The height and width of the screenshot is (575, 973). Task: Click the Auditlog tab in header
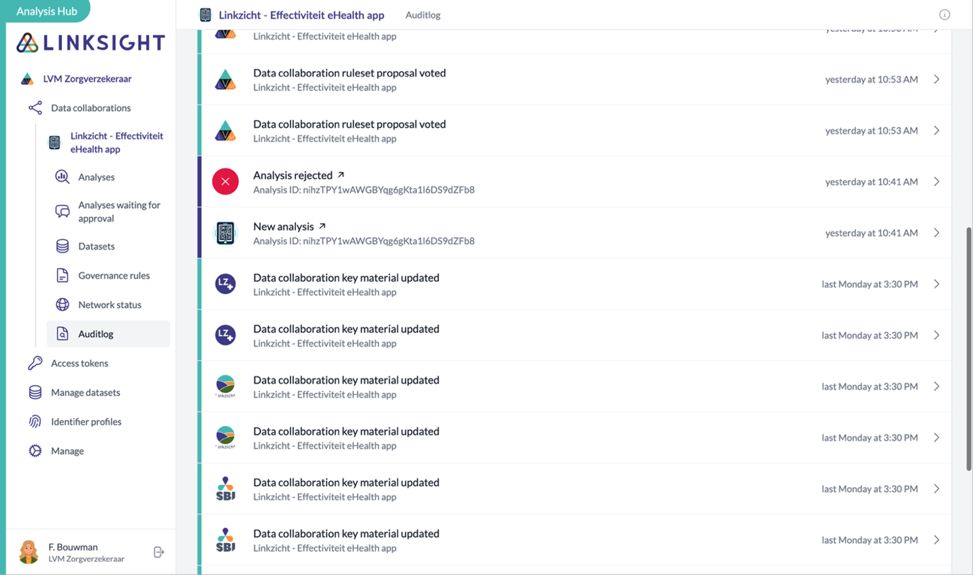tap(423, 15)
